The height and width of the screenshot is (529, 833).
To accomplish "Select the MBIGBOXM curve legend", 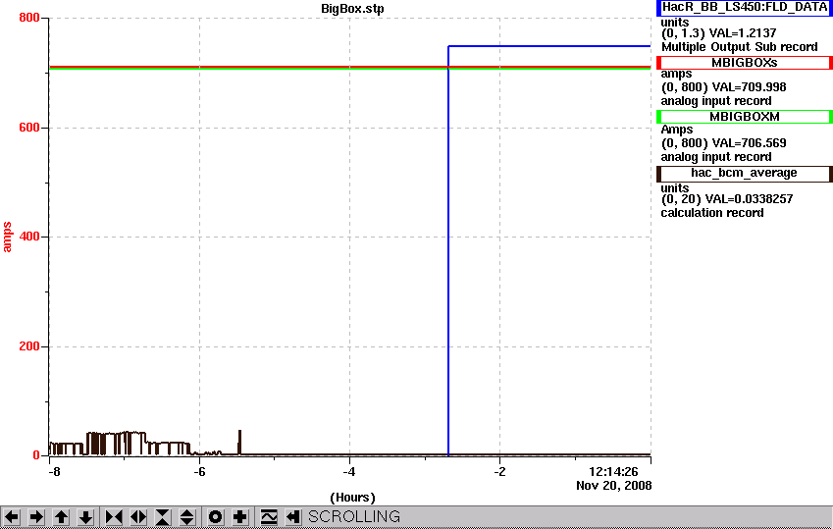I will pyautogui.click(x=745, y=117).
